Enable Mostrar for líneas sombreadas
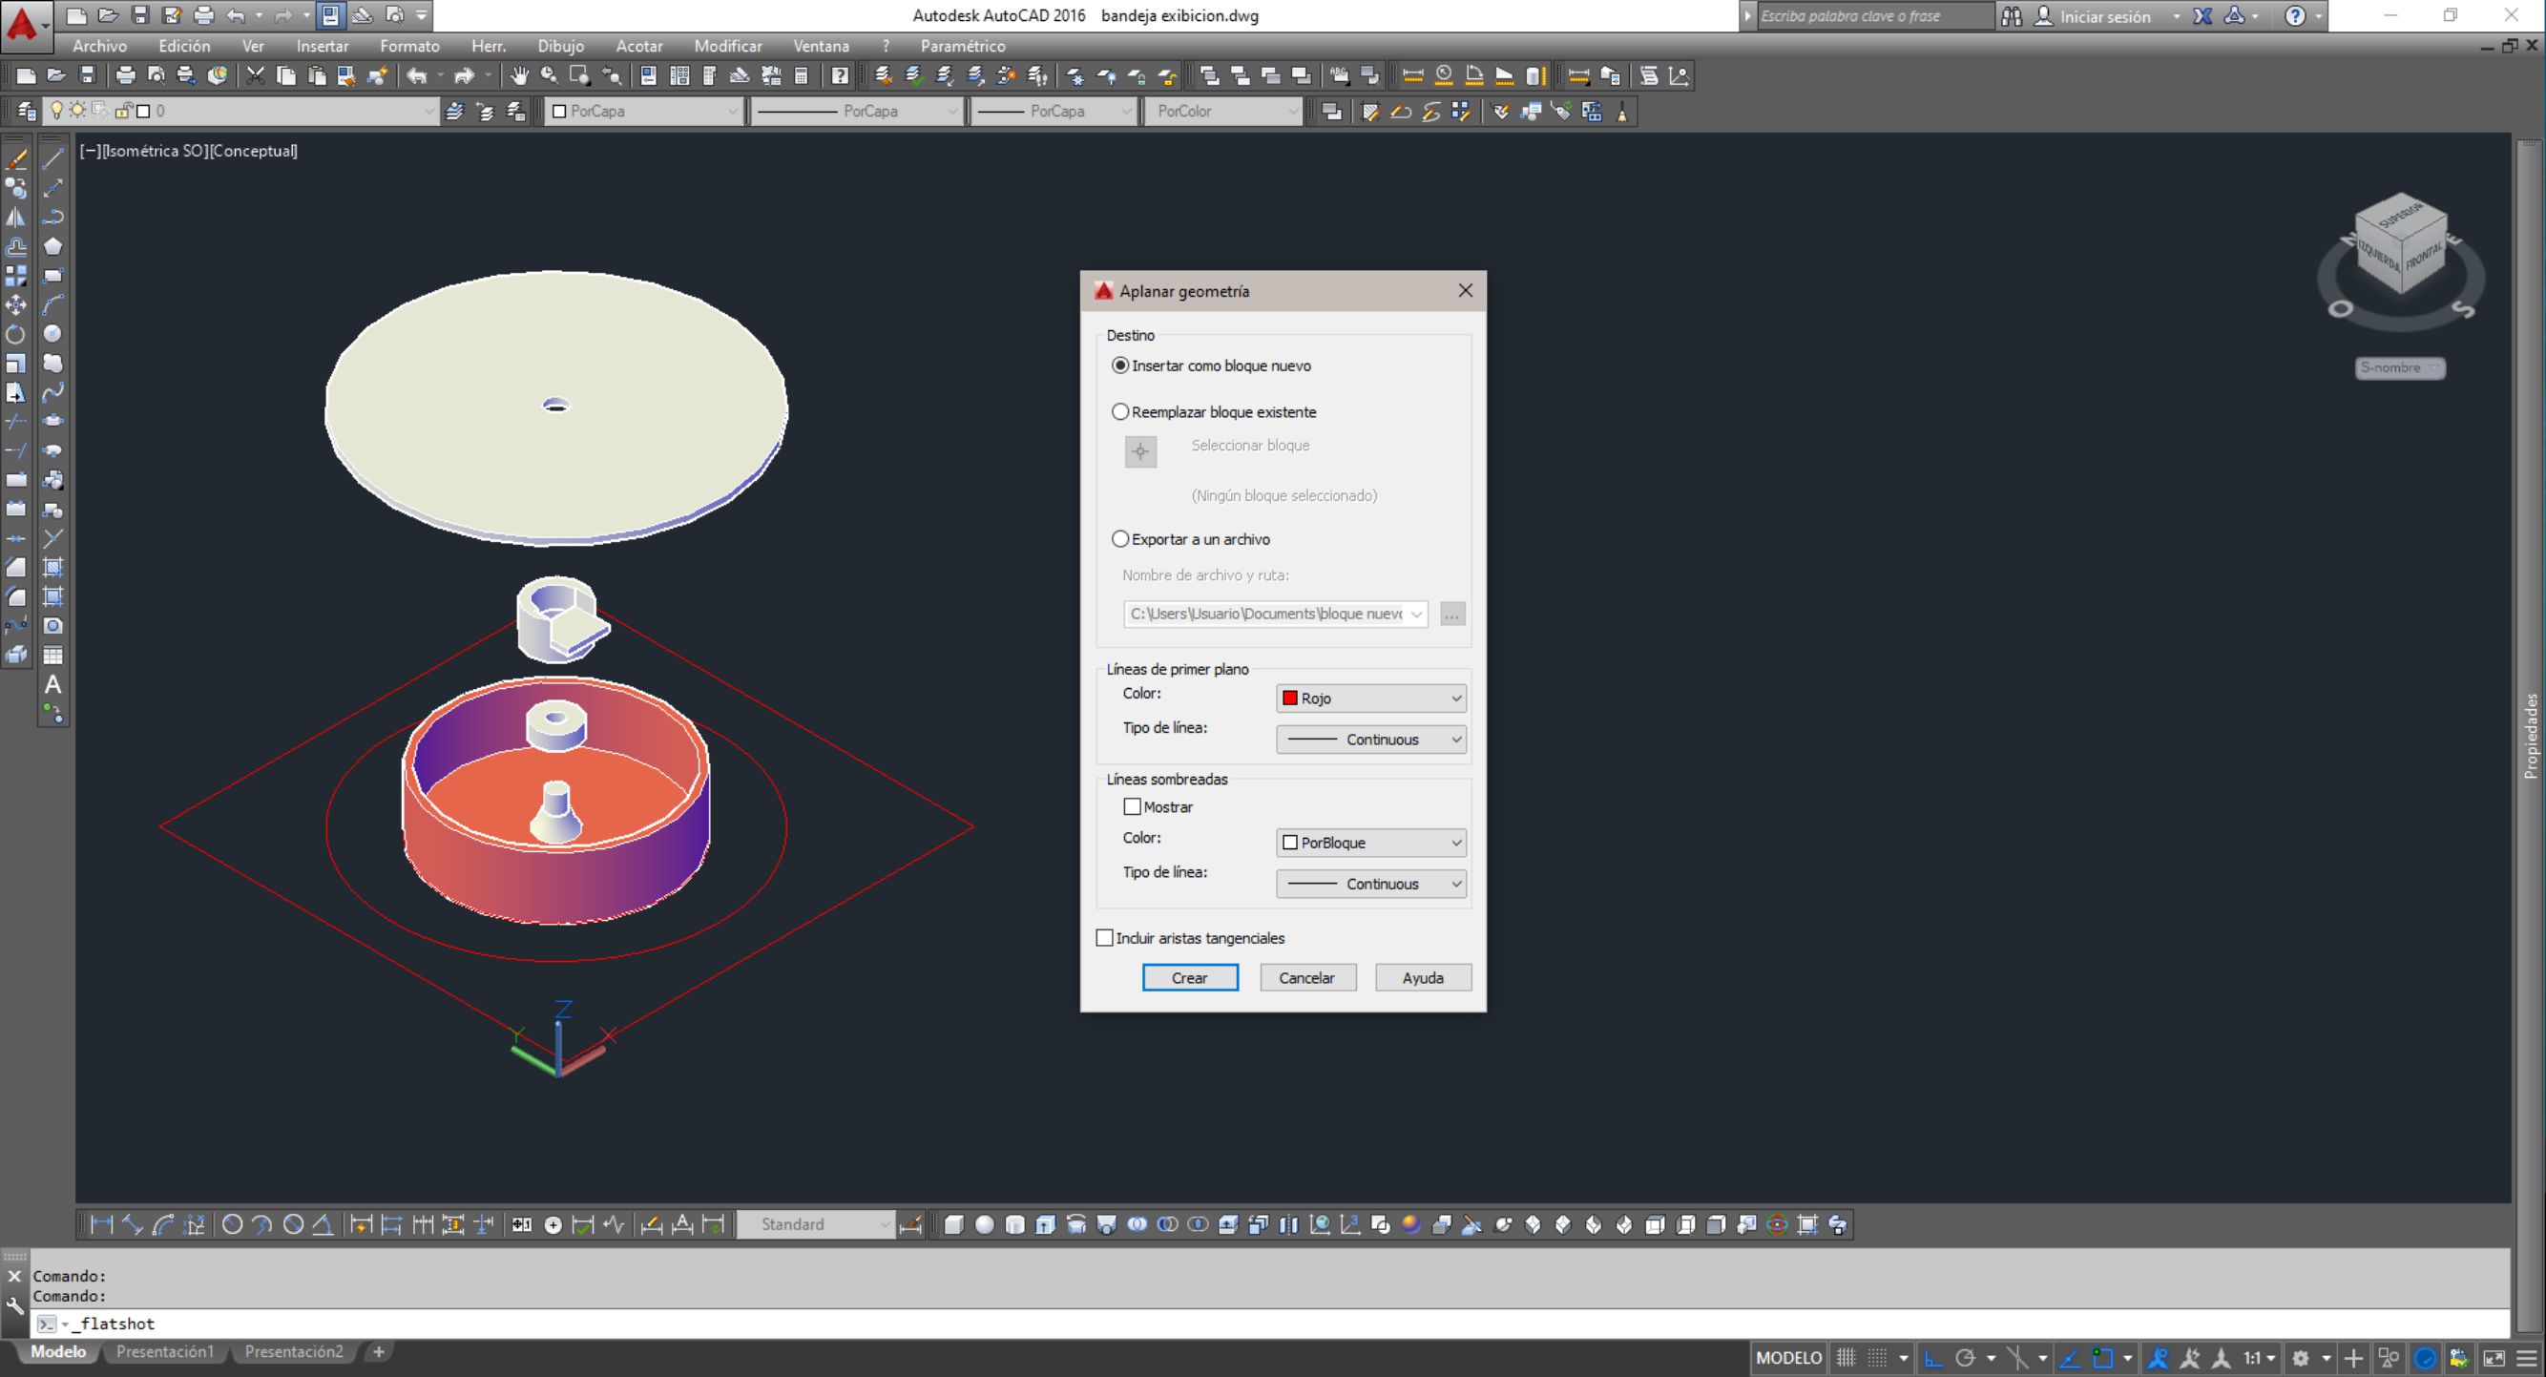2546x1377 pixels. (1132, 806)
